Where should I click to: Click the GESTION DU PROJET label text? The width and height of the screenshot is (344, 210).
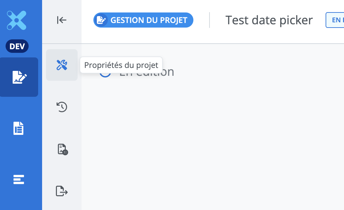(149, 20)
